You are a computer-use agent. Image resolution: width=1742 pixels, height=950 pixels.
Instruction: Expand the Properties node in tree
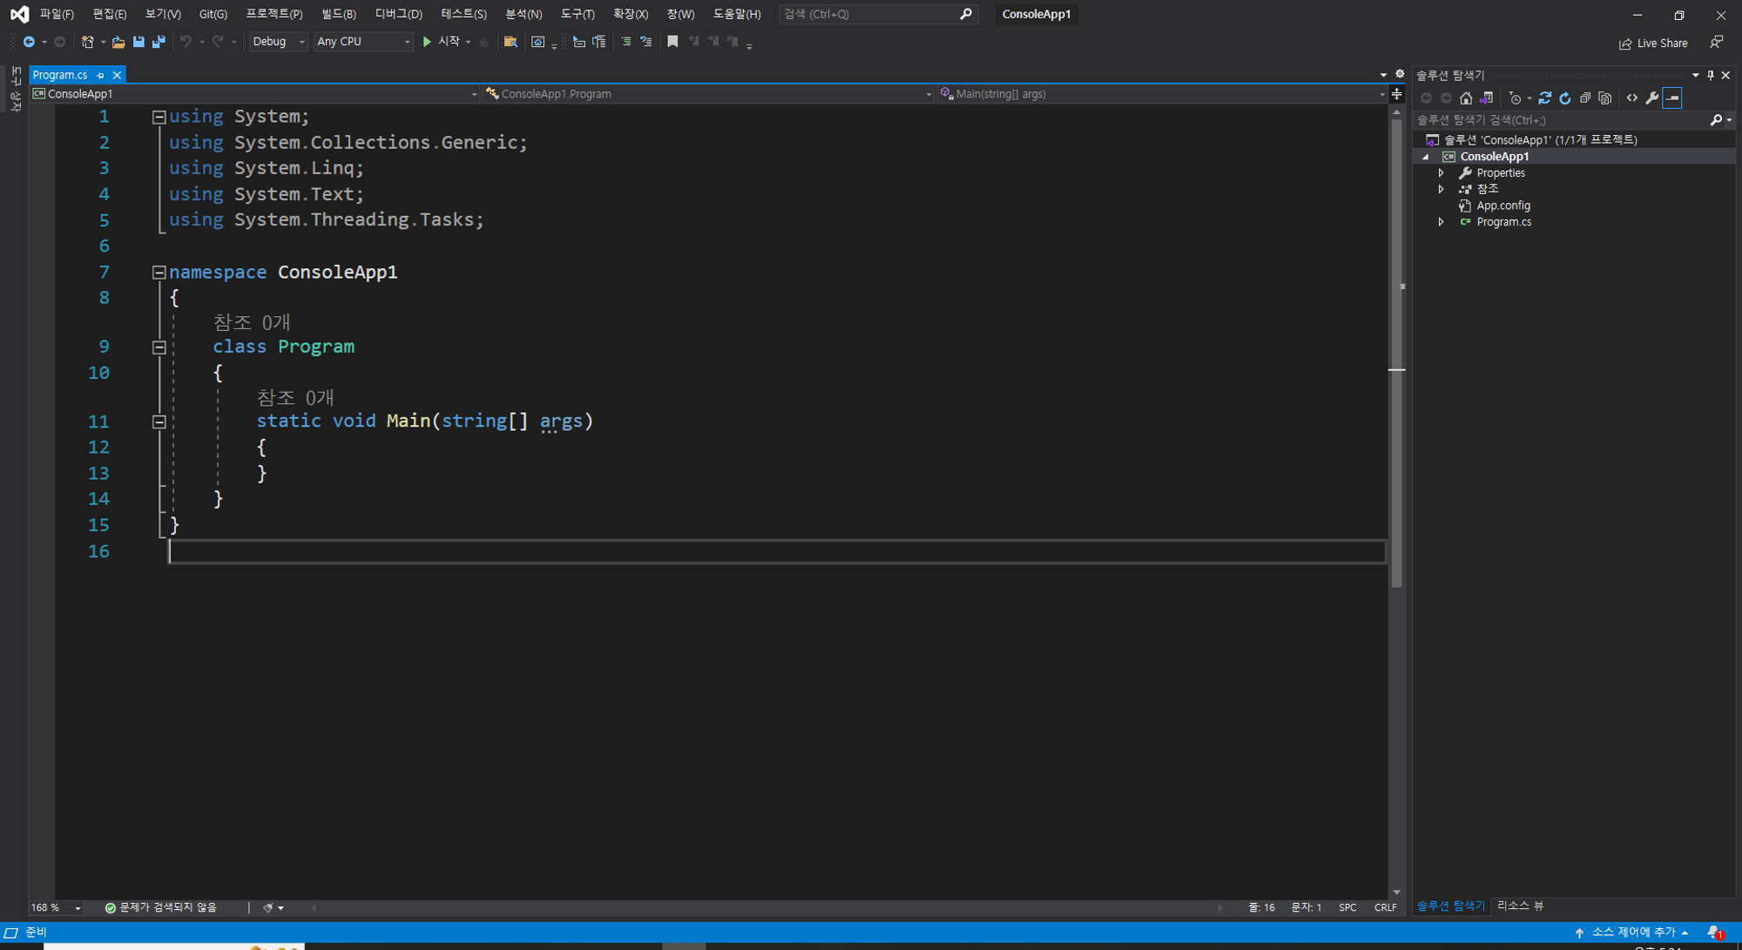tap(1442, 173)
